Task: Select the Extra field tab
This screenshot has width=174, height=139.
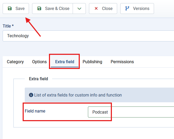Action: [x=64, y=62]
